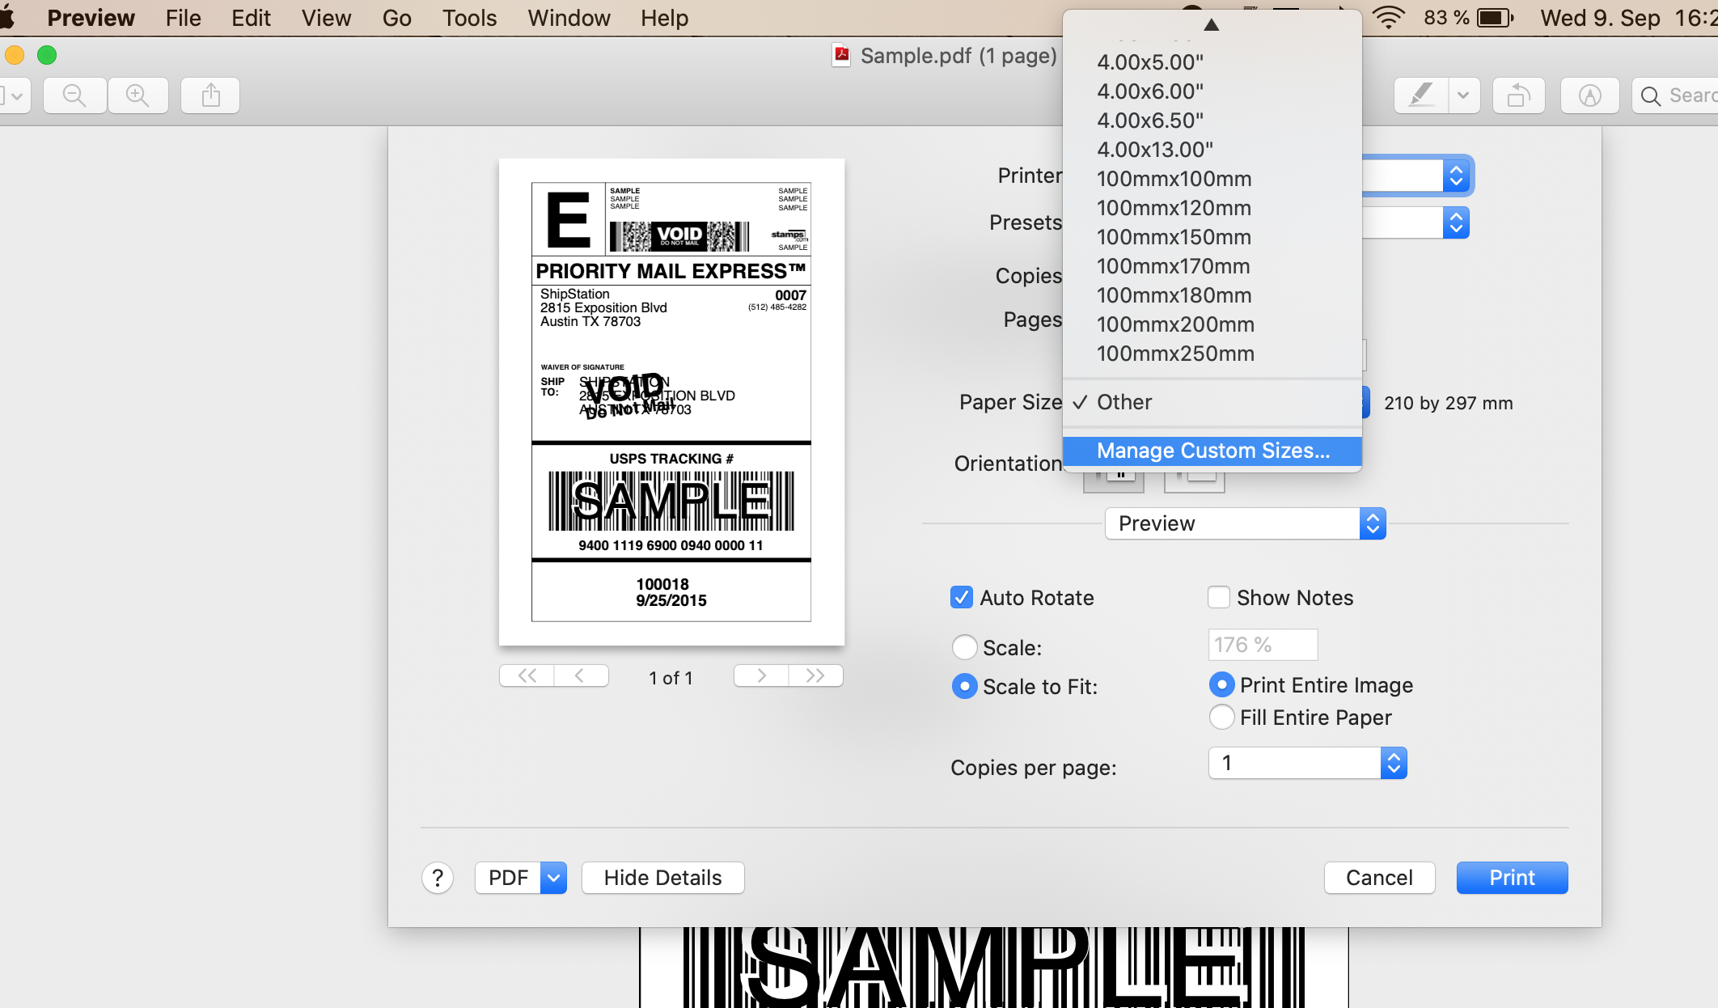Open the Markup toolbox icon

1589,95
